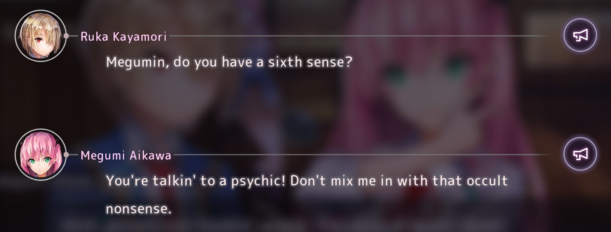The image size is (611, 232).
Task: Click the trailing word "nonsense." in Megumi's reply
Action: 139,209
